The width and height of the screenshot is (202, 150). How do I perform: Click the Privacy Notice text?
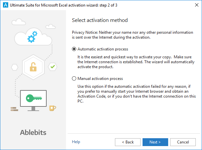point(132,35)
